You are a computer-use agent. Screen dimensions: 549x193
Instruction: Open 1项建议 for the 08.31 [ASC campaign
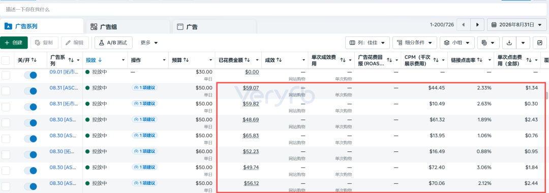tap(144, 88)
